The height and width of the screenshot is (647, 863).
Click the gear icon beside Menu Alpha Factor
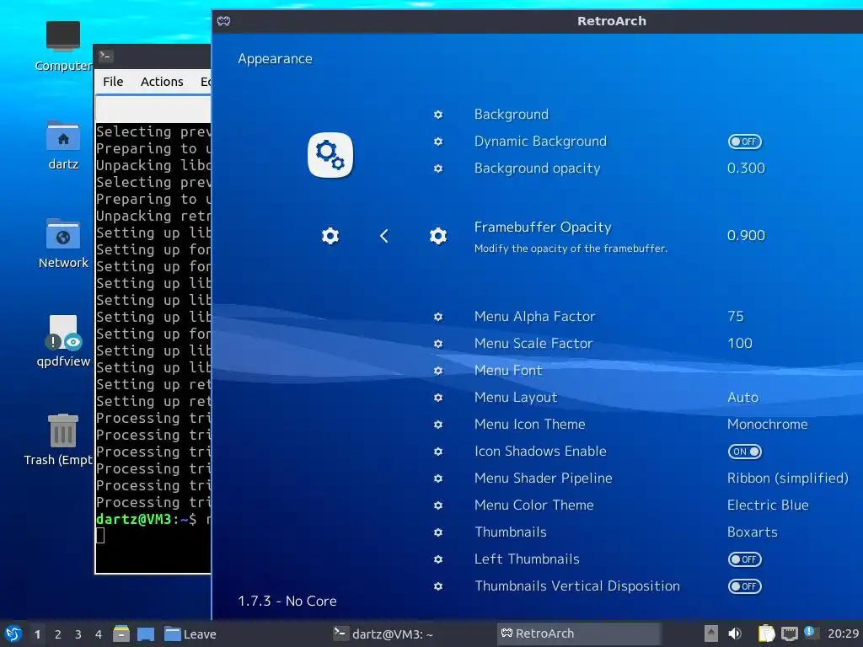[438, 317]
